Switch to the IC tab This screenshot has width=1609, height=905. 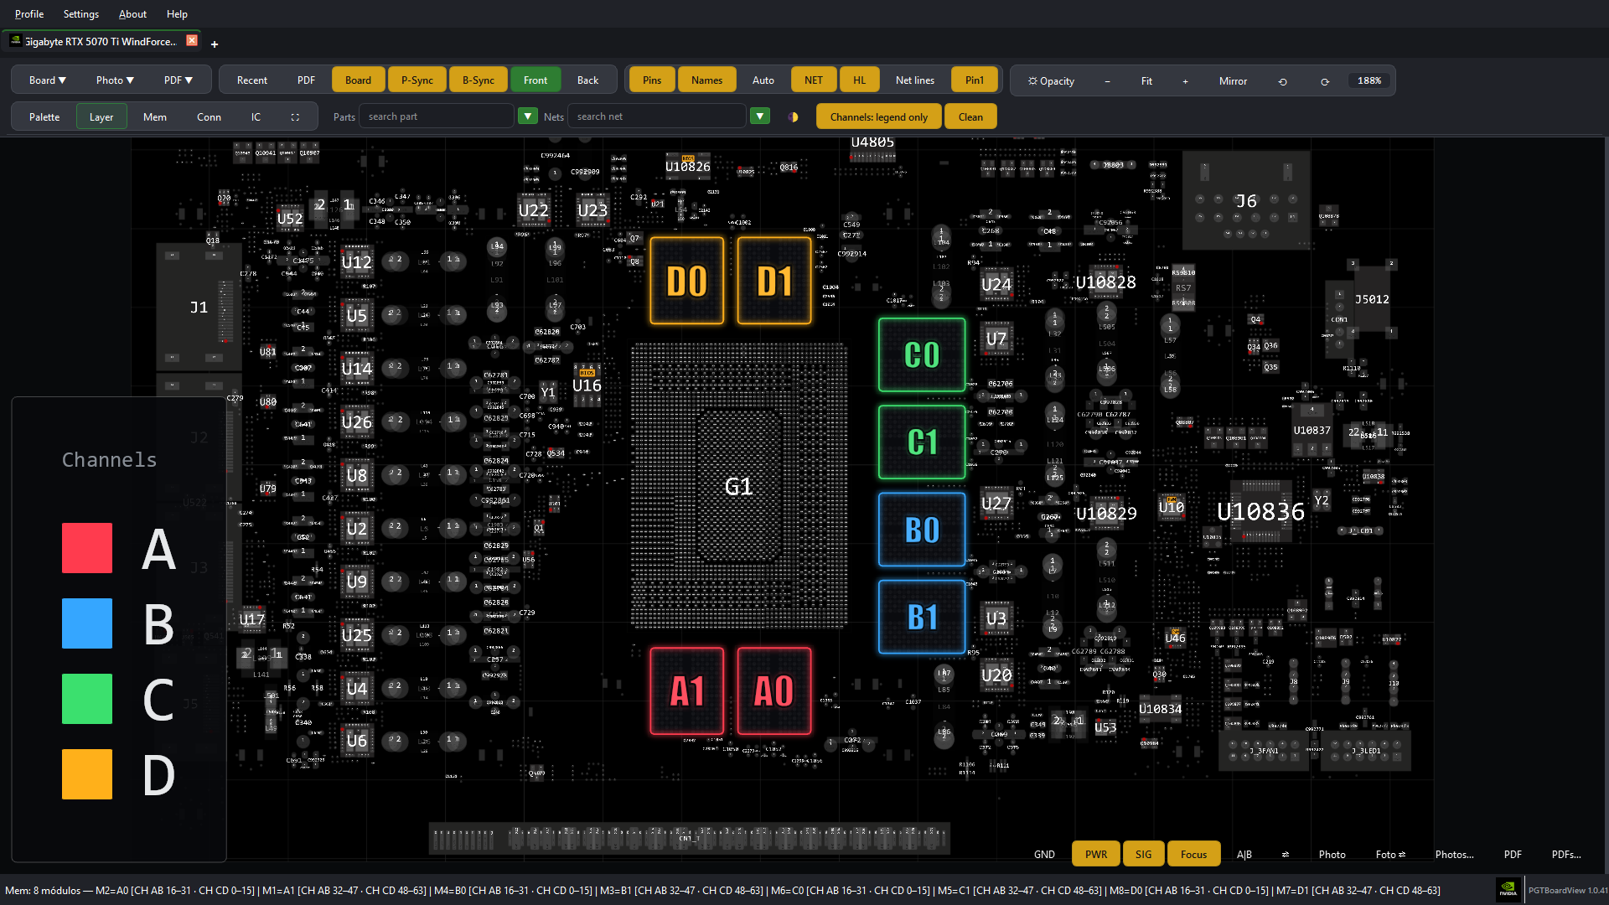point(256,117)
